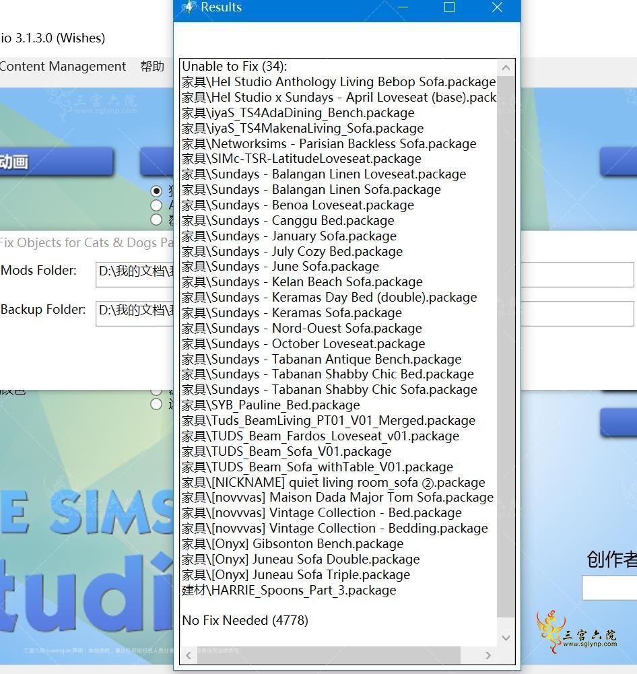This screenshot has width=637, height=674.
Task: Click 'Sundays - Keramas Sofa.package' line
Action: (x=292, y=313)
